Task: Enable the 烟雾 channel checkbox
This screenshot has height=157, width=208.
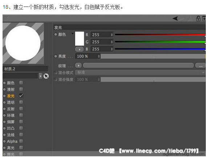Action: tap(21, 121)
